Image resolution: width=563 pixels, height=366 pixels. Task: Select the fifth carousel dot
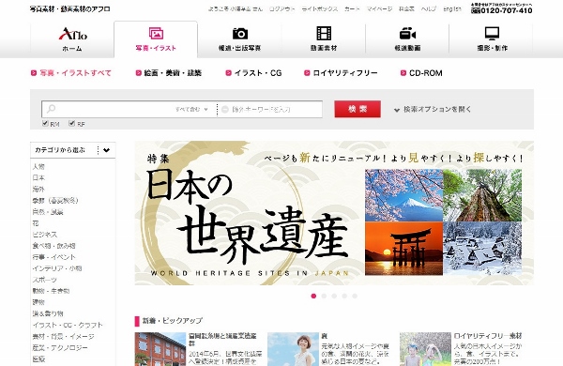tap(355, 296)
